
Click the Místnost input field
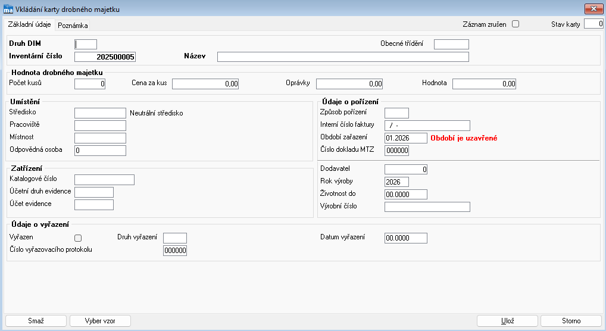pos(100,138)
